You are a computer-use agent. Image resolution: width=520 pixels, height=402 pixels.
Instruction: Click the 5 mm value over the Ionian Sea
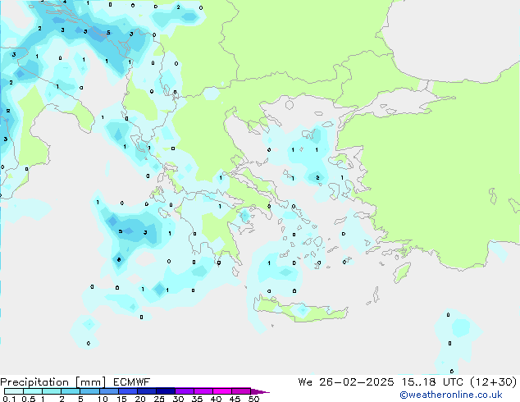click(x=121, y=231)
